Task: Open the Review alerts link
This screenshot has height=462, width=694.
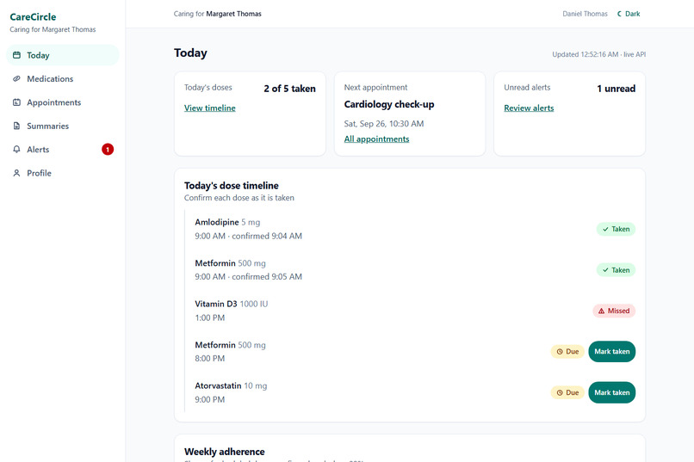Action: (529, 108)
